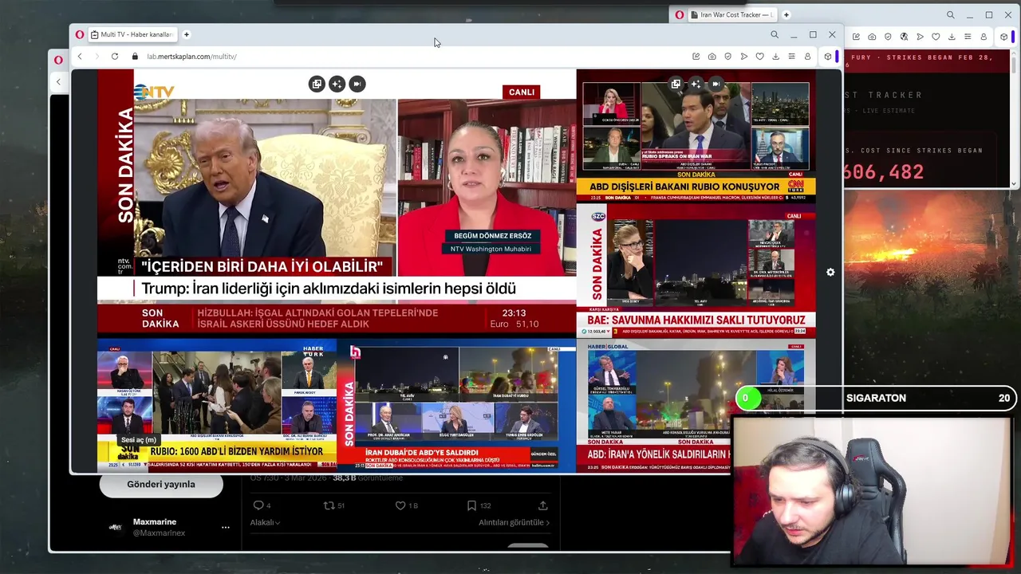Click the Sözcü TV BAE savunma stream

[696, 271]
